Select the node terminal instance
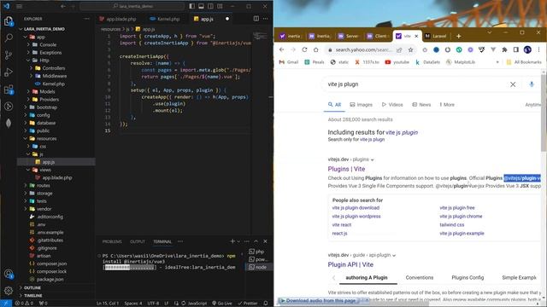The height and width of the screenshot is (307, 547). coord(259,267)
